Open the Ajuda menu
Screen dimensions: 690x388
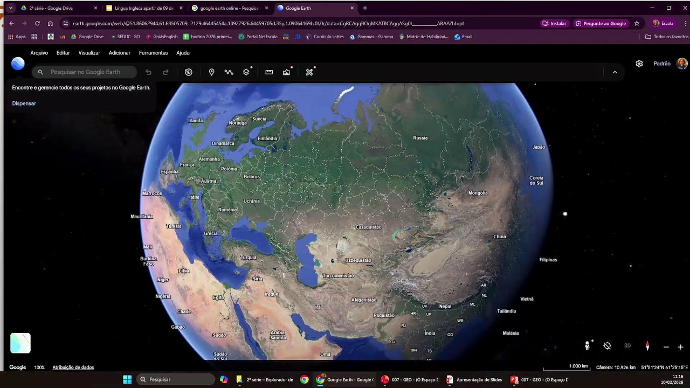(183, 53)
